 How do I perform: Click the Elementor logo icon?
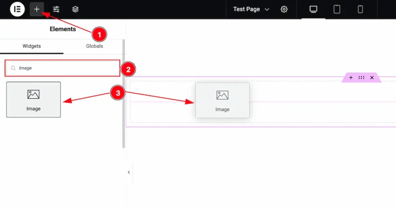coord(17,9)
